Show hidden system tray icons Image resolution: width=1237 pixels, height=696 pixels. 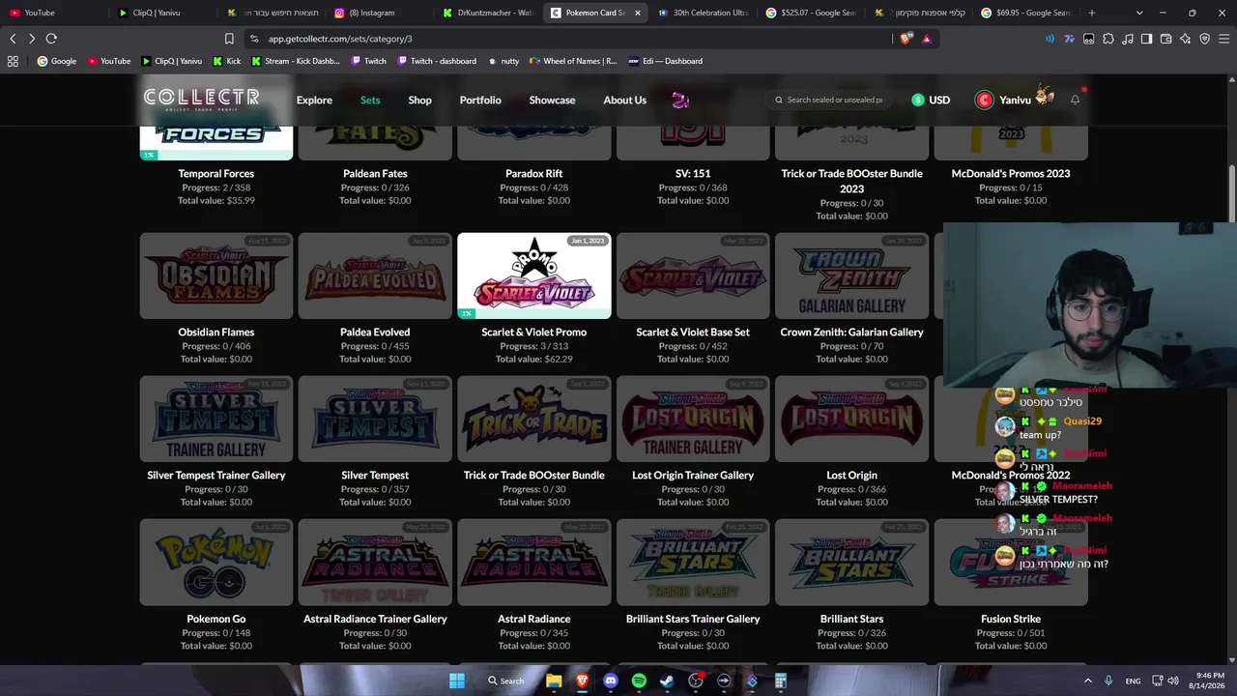tap(1087, 681)
